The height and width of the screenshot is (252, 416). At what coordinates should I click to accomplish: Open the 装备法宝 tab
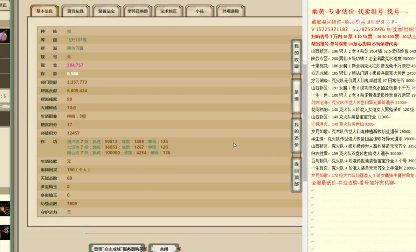tap(106, 11)
